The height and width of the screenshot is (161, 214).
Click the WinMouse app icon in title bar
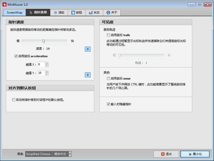coord(4,5)
